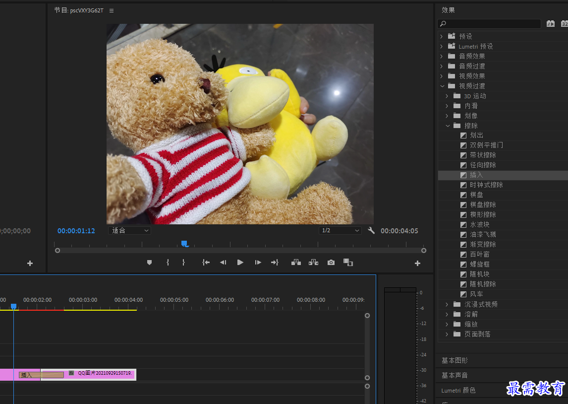
Task: Click the Mark In bracket icon
Action: [x=168, y=263]
